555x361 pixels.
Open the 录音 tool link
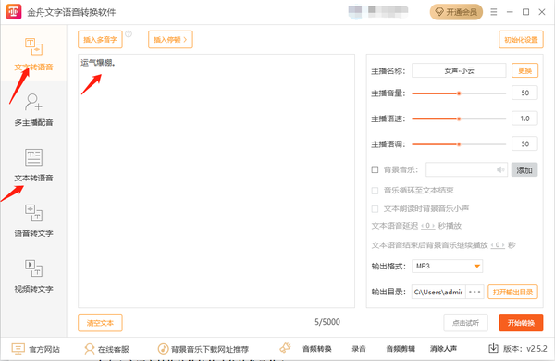point(359,349)
